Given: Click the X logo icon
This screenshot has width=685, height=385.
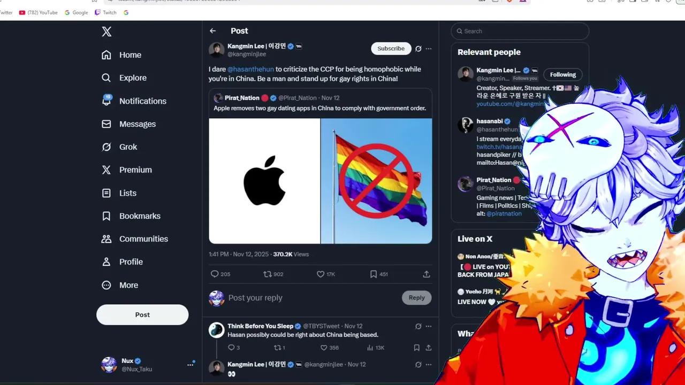Looking at the screenshot, I should pyautogui.click(x=106, y=32).
